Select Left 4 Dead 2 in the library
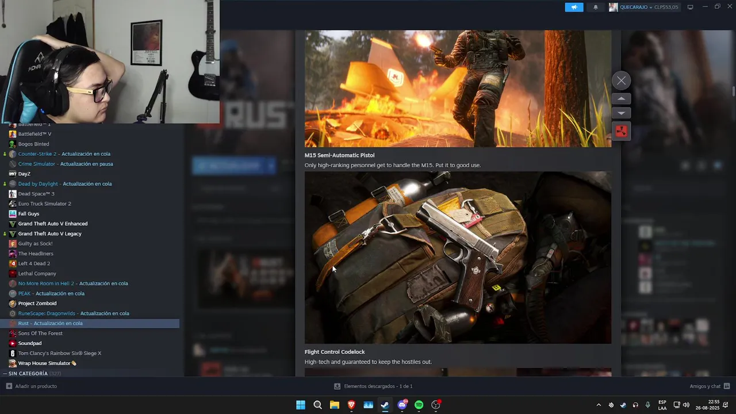The height and width of the screenshot is (414, 736). tap(34, 263)
